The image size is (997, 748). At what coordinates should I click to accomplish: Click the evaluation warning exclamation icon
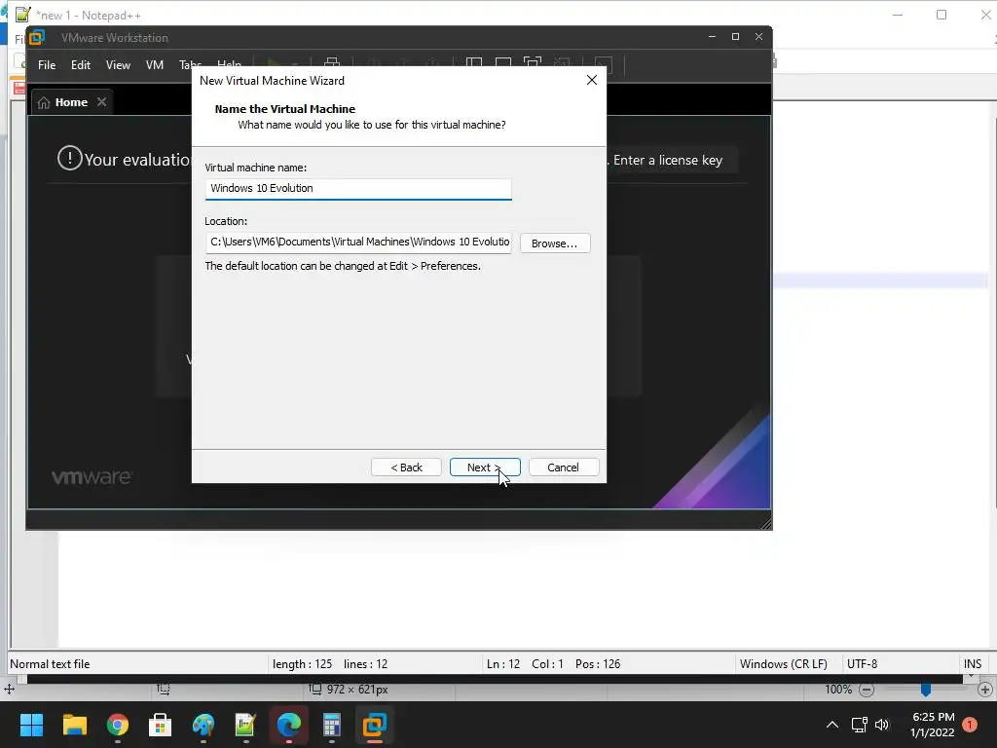69,158
